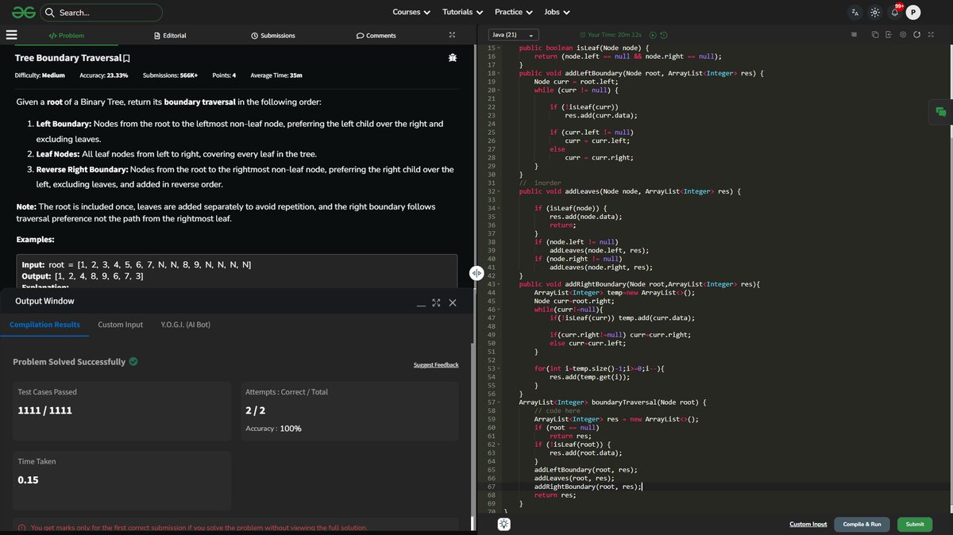The height and width of the screenshot is (535, 953).
Task: Open the Y.O.G.I. (AI Bot) tab
Action: (x=186, y=325)
